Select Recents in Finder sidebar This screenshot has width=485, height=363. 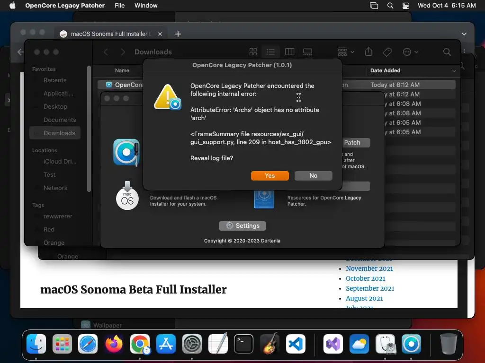[x=55, y=80]
